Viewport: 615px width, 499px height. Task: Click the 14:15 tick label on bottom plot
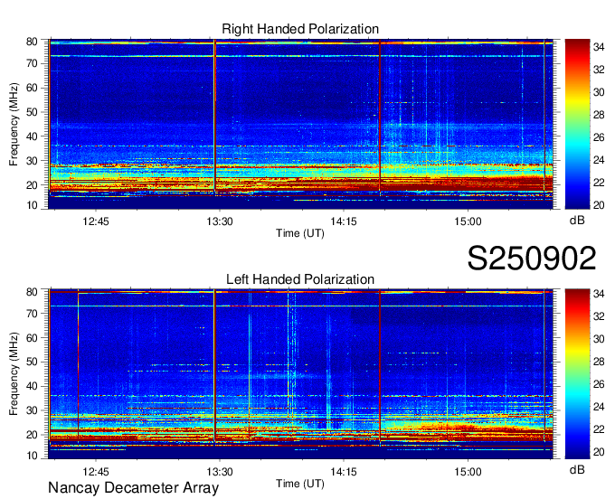coord(344,472)
